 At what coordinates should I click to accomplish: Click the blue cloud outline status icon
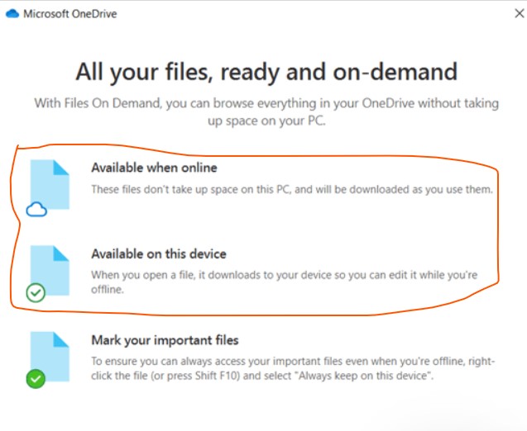click(36, 210)
